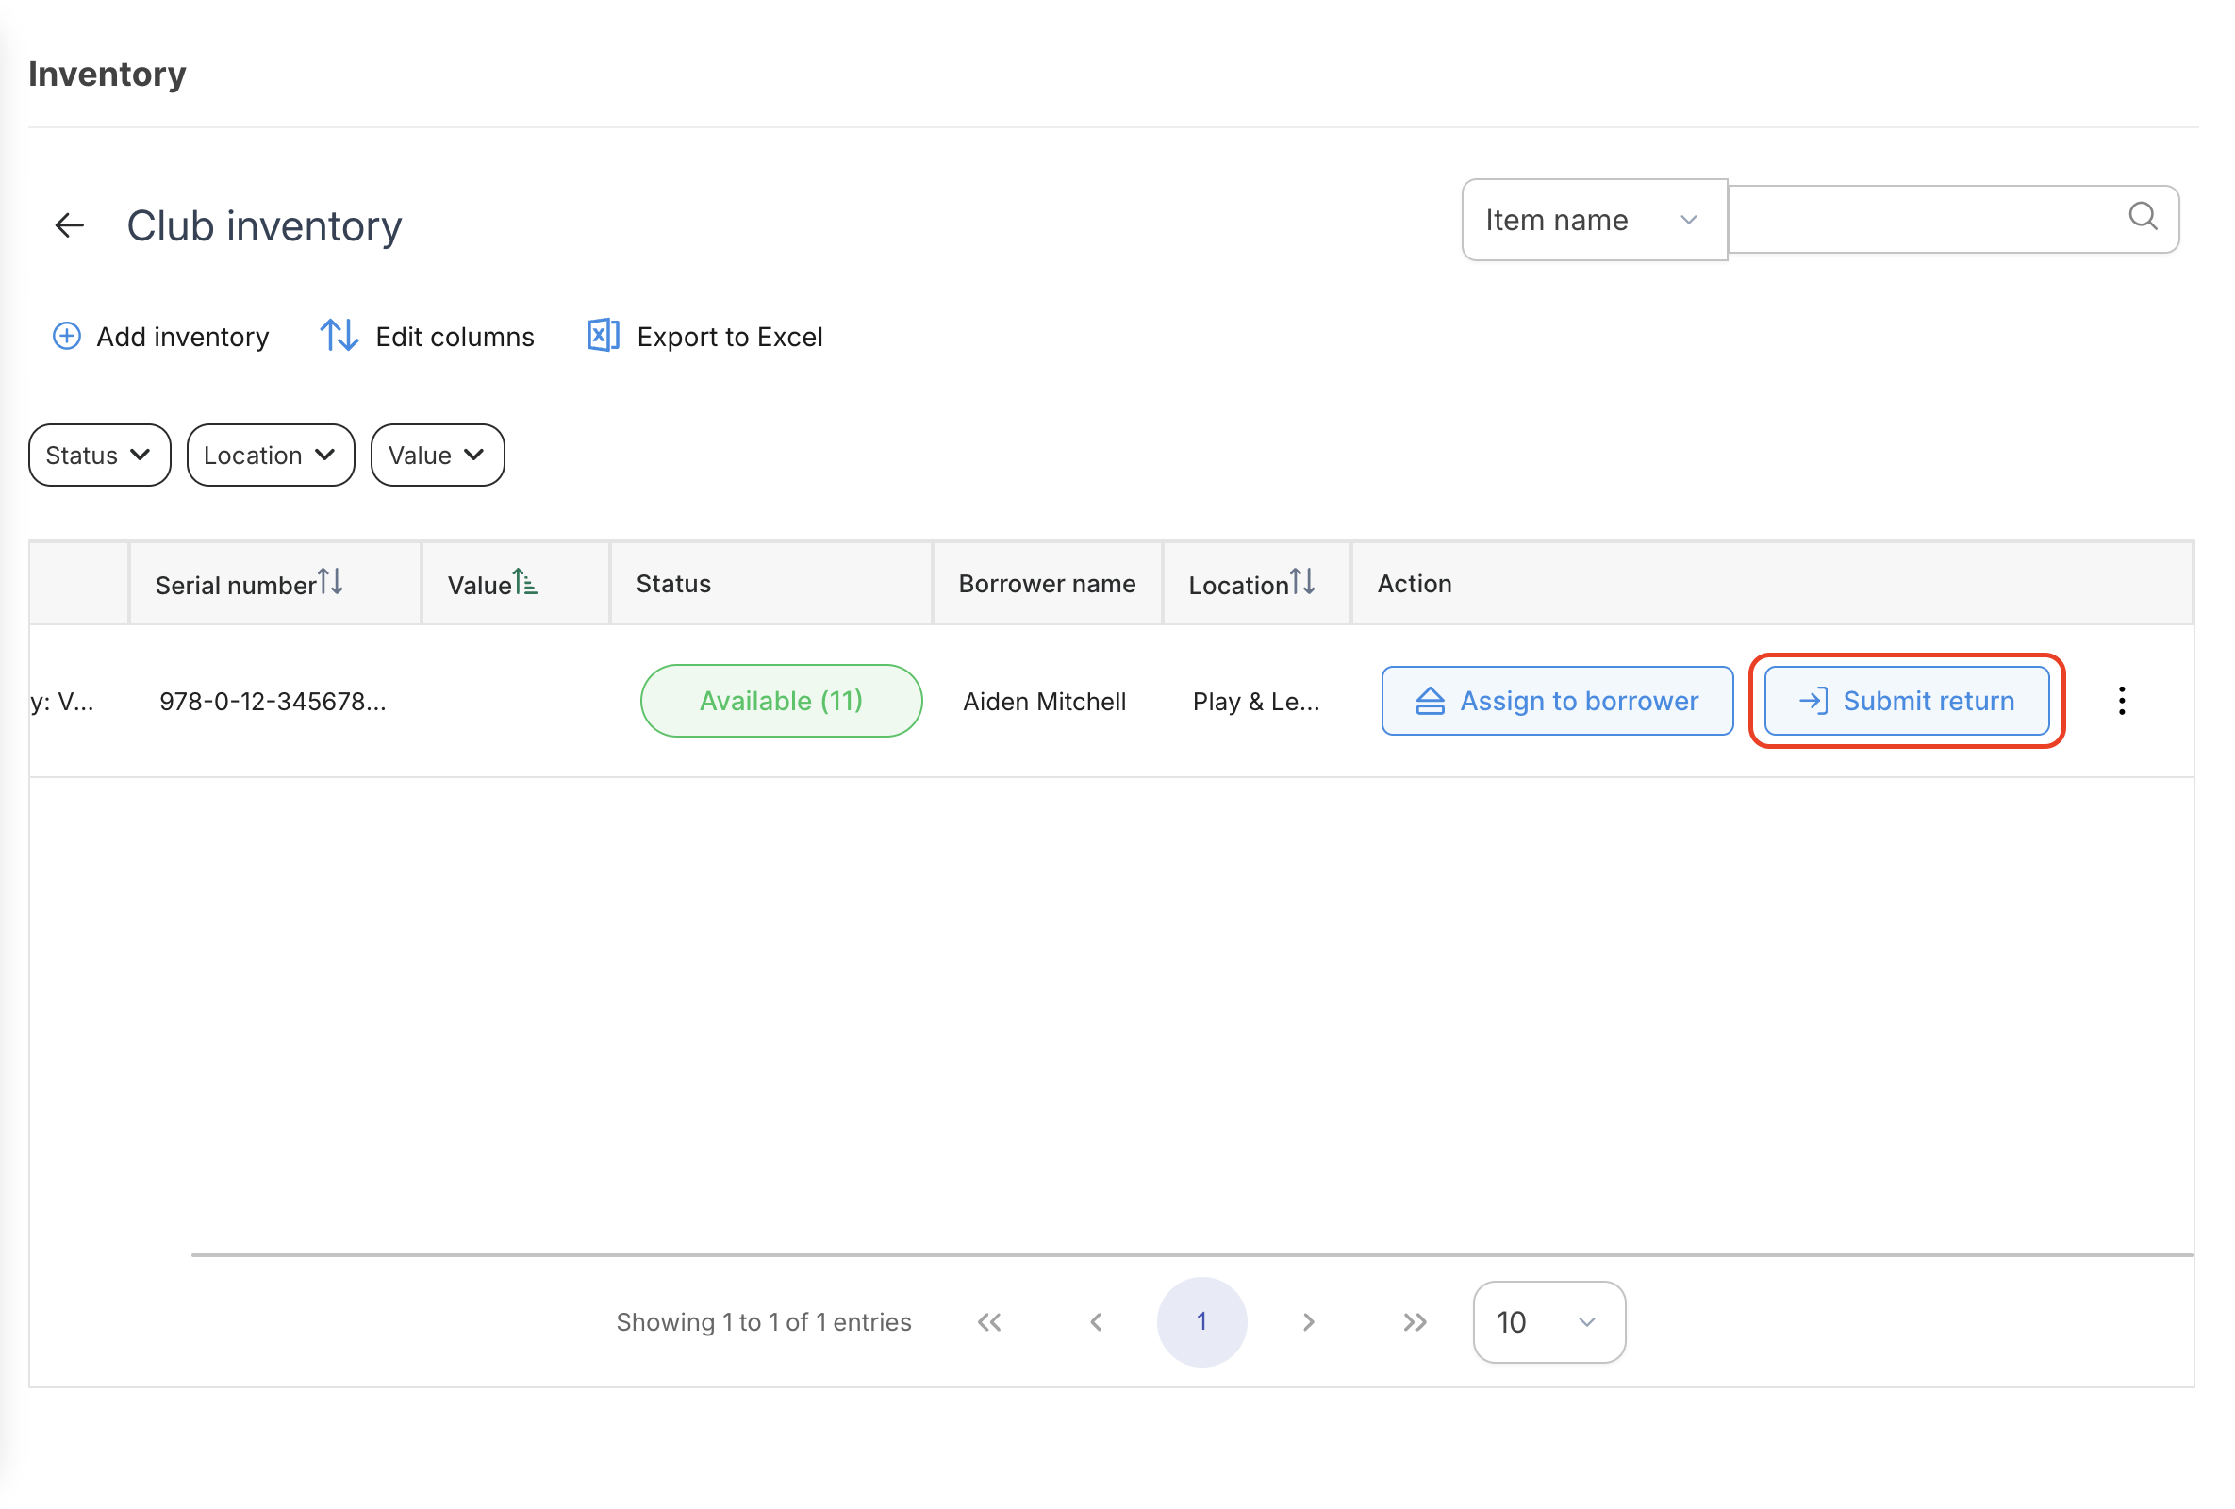Click the Submit return button
Viewport: 2235px width, 1509px height.
[x=1906, y=701]
